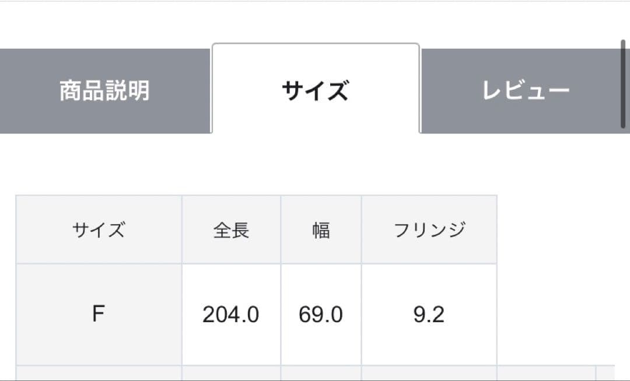
Task: Click the rightmost gray tab labeled レビュー
Action: click(x=526, y=90)
